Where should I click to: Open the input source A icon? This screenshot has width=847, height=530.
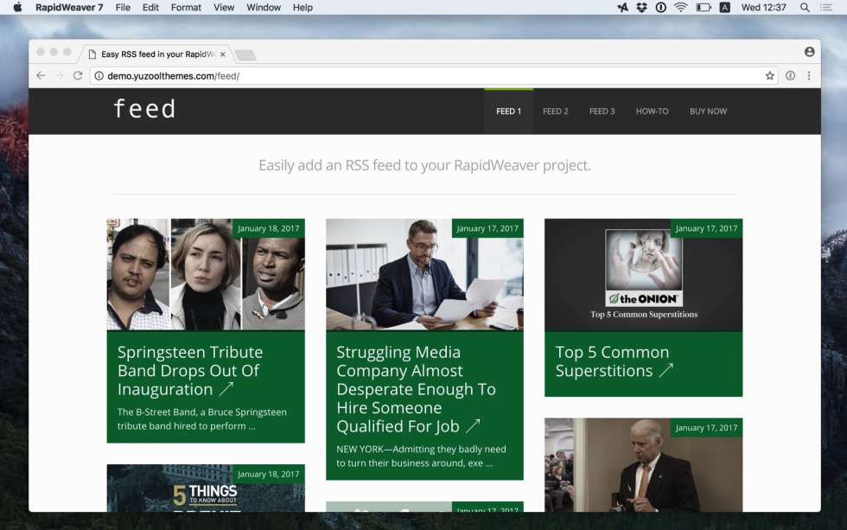tap(724, 7)
